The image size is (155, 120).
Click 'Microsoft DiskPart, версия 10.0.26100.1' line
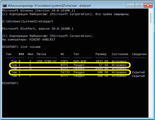pyautogui.click(x=38, y=29)
